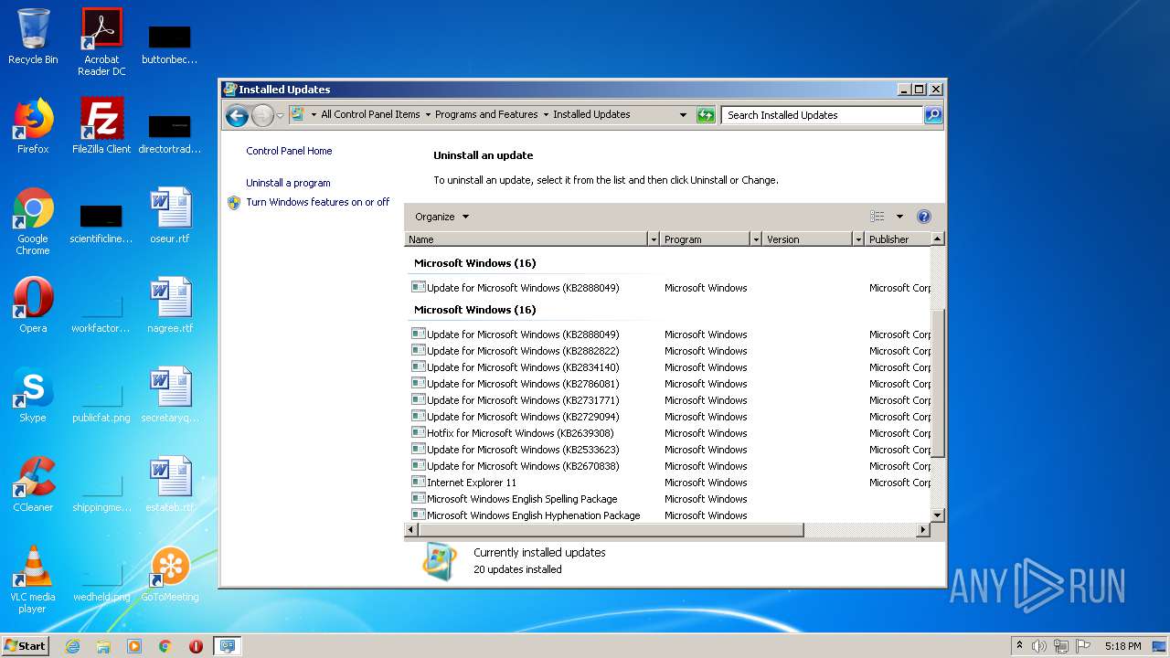
Task: Click the vertical scrollbar down arrow
Action: 937,515
